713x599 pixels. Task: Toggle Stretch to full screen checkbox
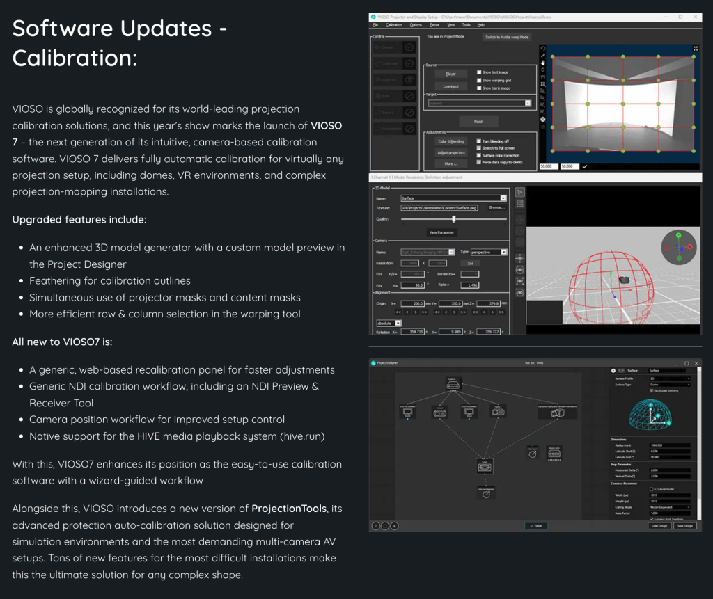[x=480, y=147]
